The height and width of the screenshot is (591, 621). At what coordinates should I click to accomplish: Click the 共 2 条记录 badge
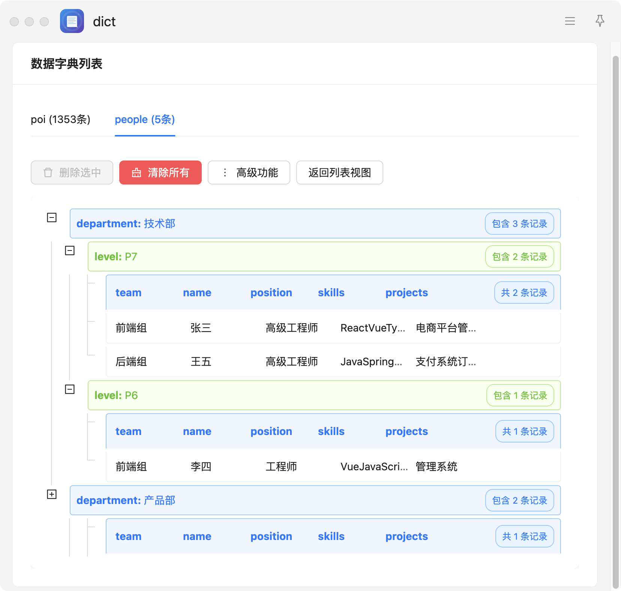point(524,292)
